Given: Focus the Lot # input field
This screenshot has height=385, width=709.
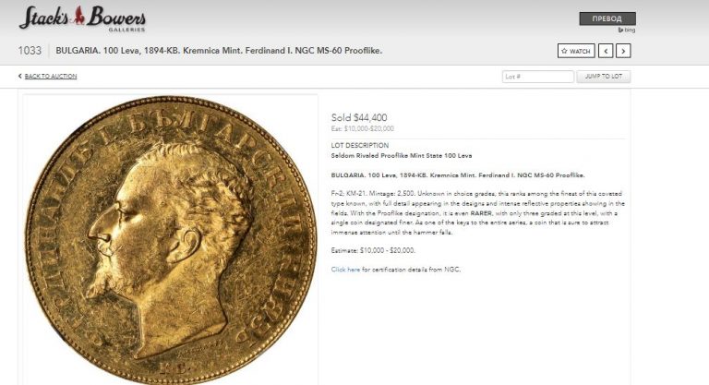Looking at the screenshot, I should tap(537, 77).
